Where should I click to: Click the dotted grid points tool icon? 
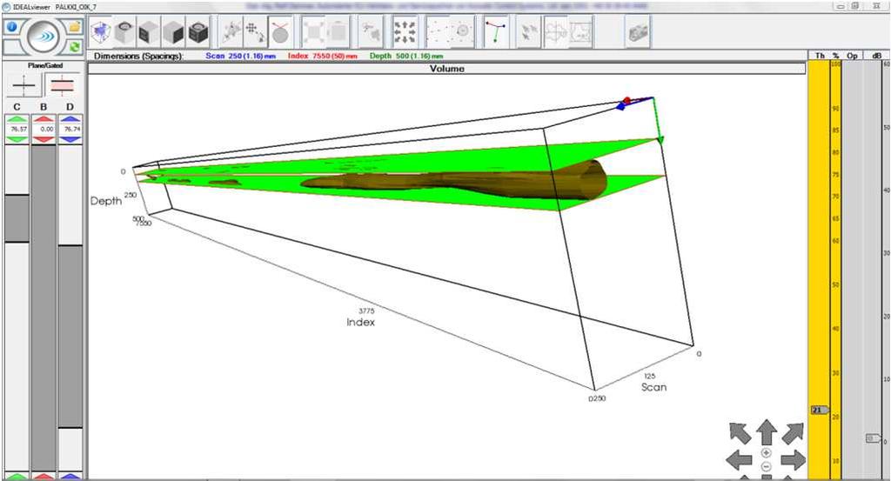tap(255, 32)
